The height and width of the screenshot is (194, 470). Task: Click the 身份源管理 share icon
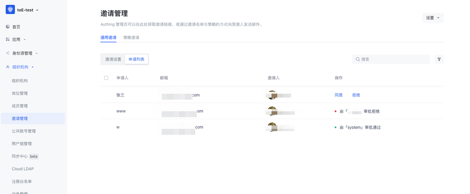[x=8, y=53]
